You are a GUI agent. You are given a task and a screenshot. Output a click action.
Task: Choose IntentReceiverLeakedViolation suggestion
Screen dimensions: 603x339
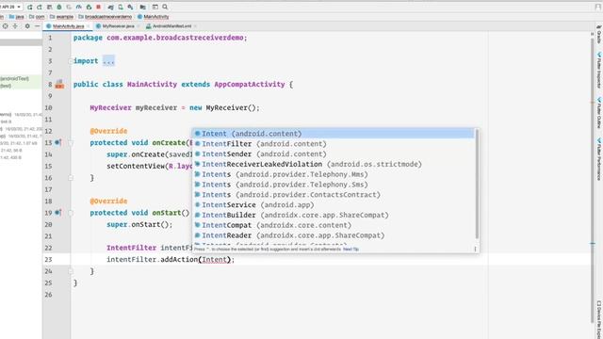[x=334, y=164]
